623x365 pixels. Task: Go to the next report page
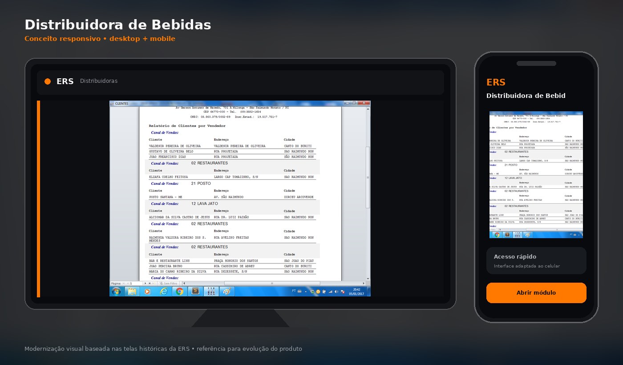[145, 283]
